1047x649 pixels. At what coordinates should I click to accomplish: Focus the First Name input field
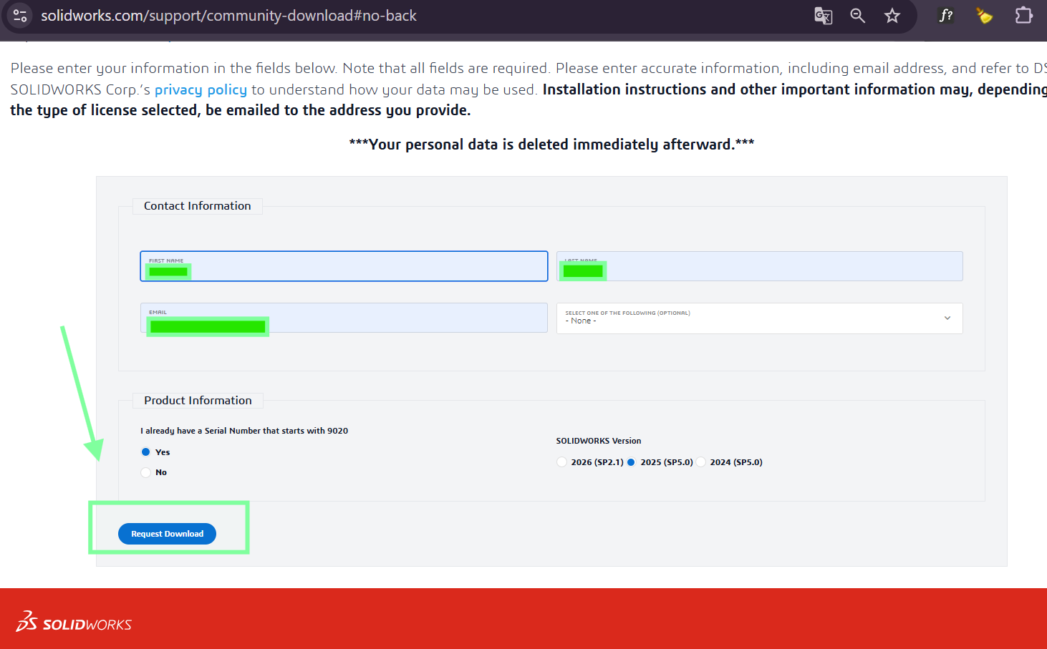pyautogui.click(x=344, y=266)
